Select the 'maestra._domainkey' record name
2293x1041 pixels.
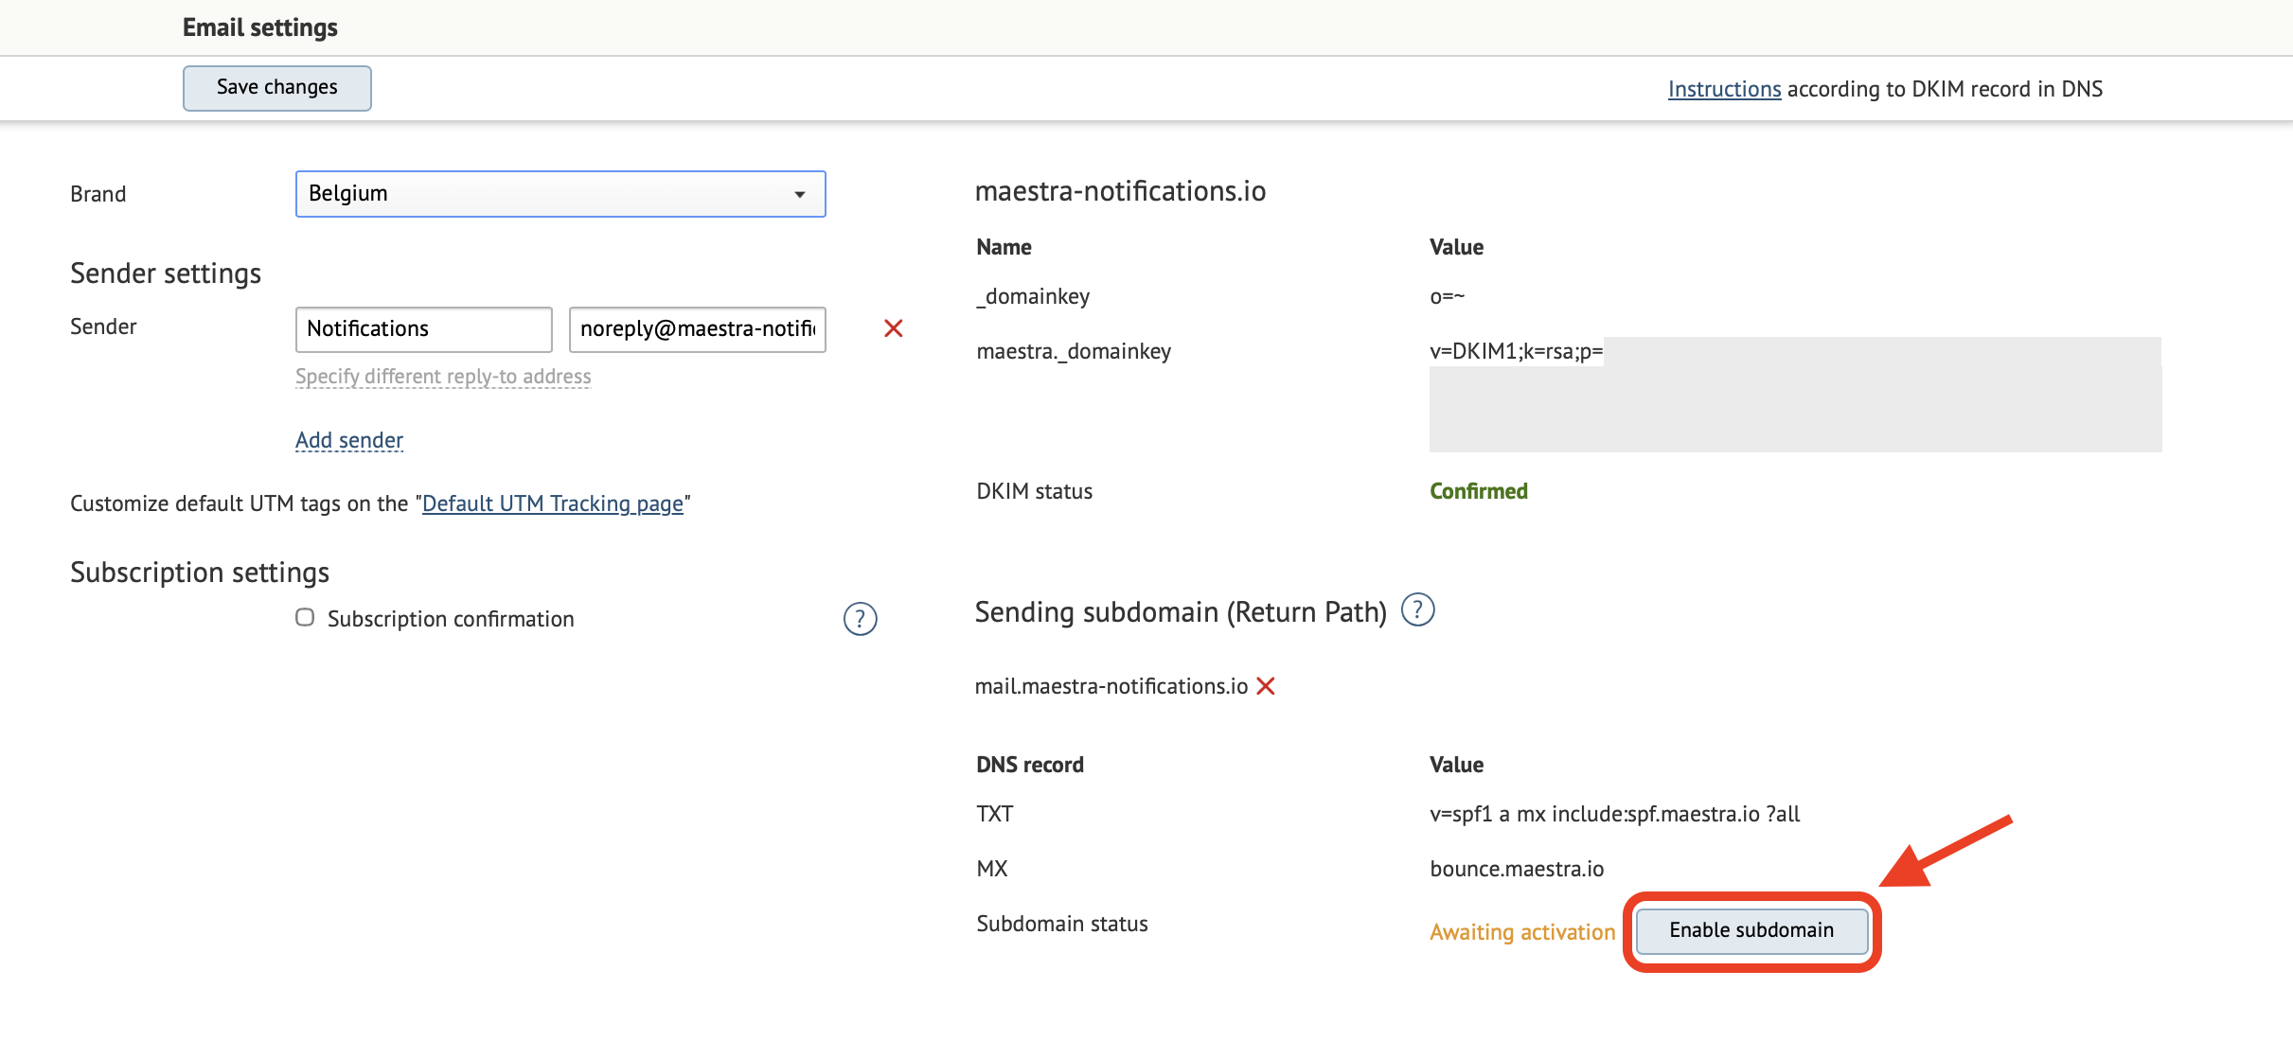click(1074, 351)
